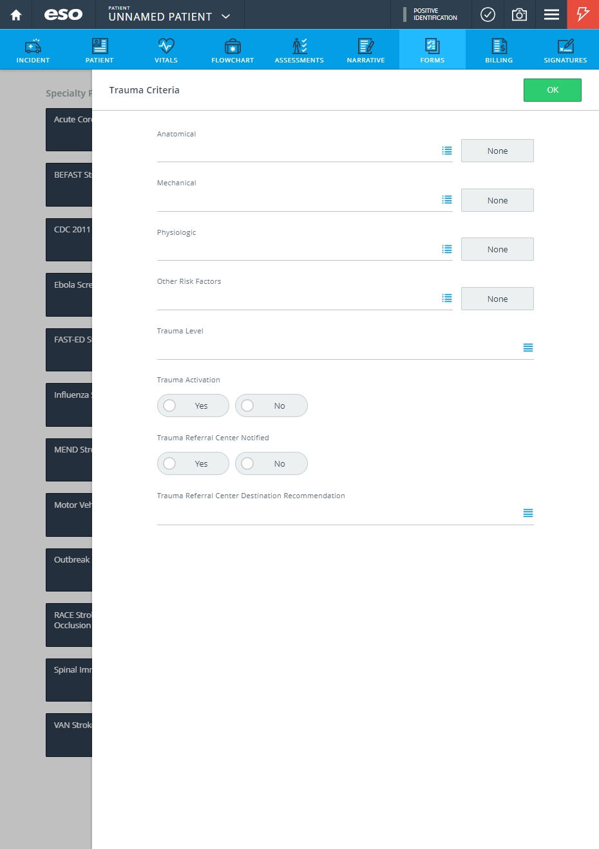Open the camera capture icon
Viewport: 599px width, 849px height.
coord(519,14)
